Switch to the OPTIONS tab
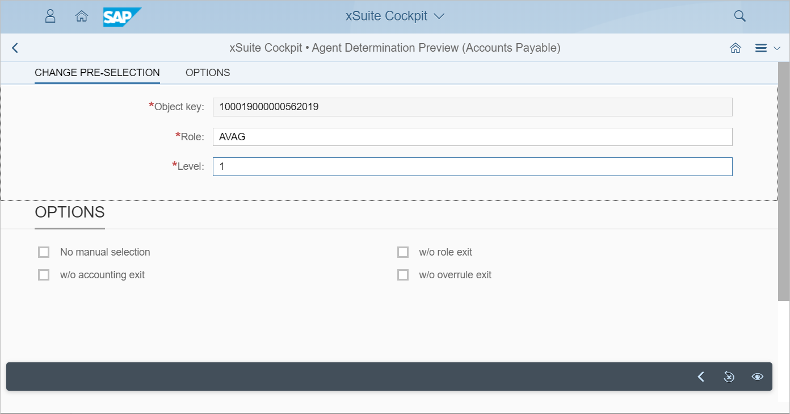Screen dimensions: 790x414 pyautogui.click(x=208, y=73)
